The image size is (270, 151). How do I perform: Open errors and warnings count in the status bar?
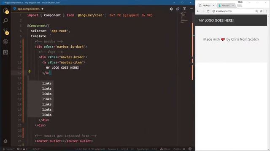(22, 149)
